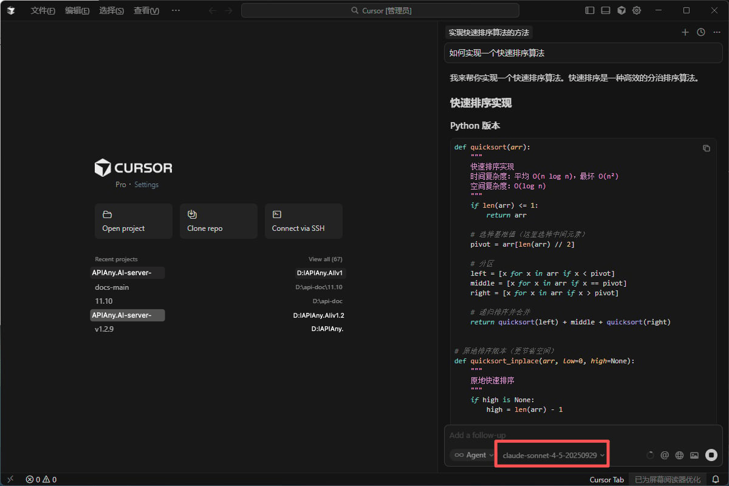The height and width of the screenshot is (486, 729).
Task: Start a new chat with plus icon
Action: 685,32
